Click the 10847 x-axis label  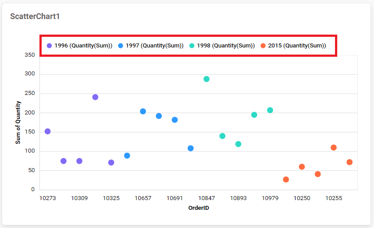tap(206, 198)
